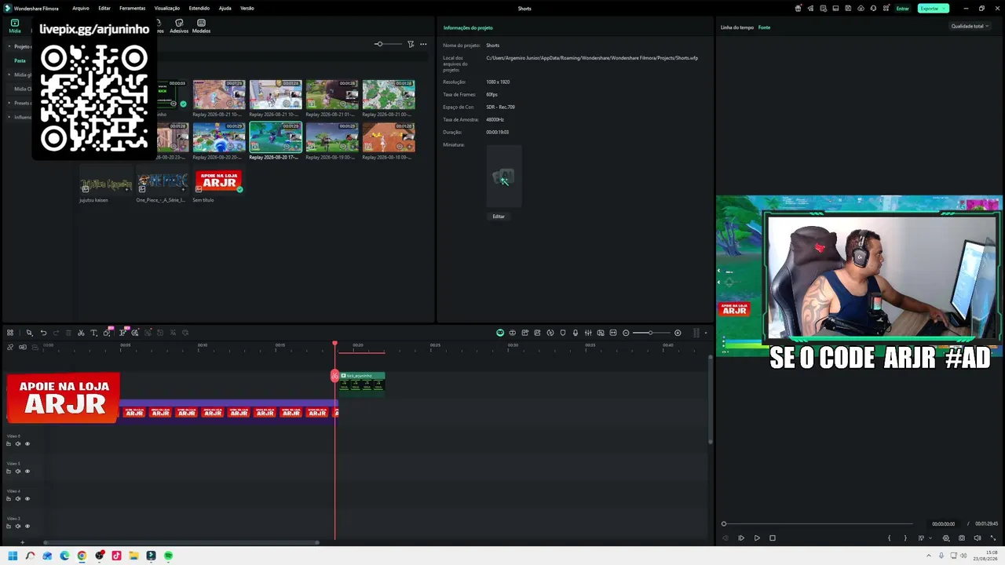Hide the Vídeo 5 track with eye icon

tap(27, 472)
